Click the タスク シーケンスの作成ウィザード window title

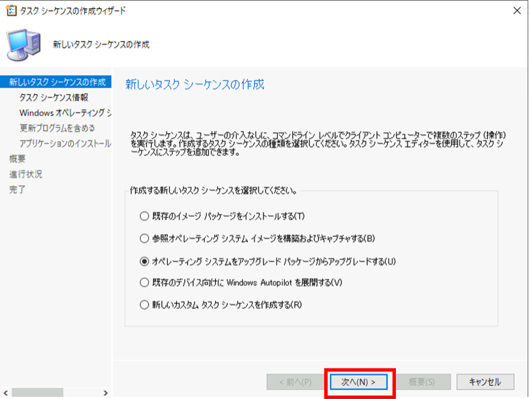point(72,11)
